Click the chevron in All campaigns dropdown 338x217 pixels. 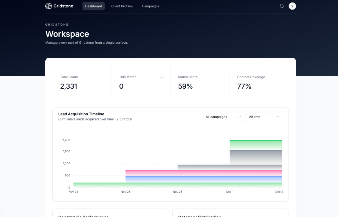(x=240, y=117)
